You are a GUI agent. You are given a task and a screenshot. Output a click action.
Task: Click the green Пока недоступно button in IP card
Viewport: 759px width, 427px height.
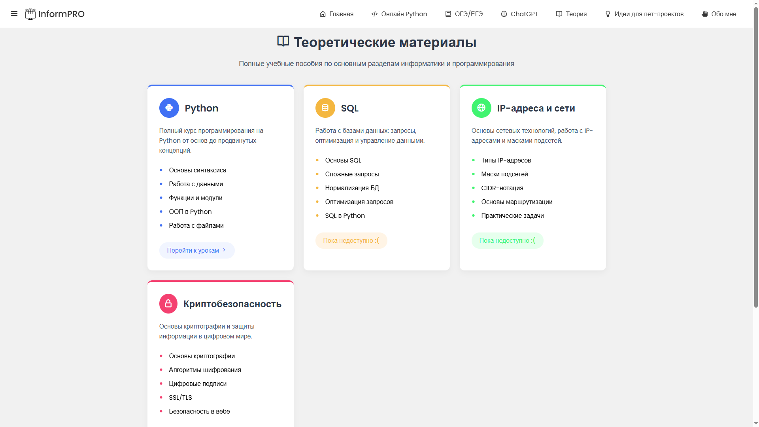[x=508, y=240]
